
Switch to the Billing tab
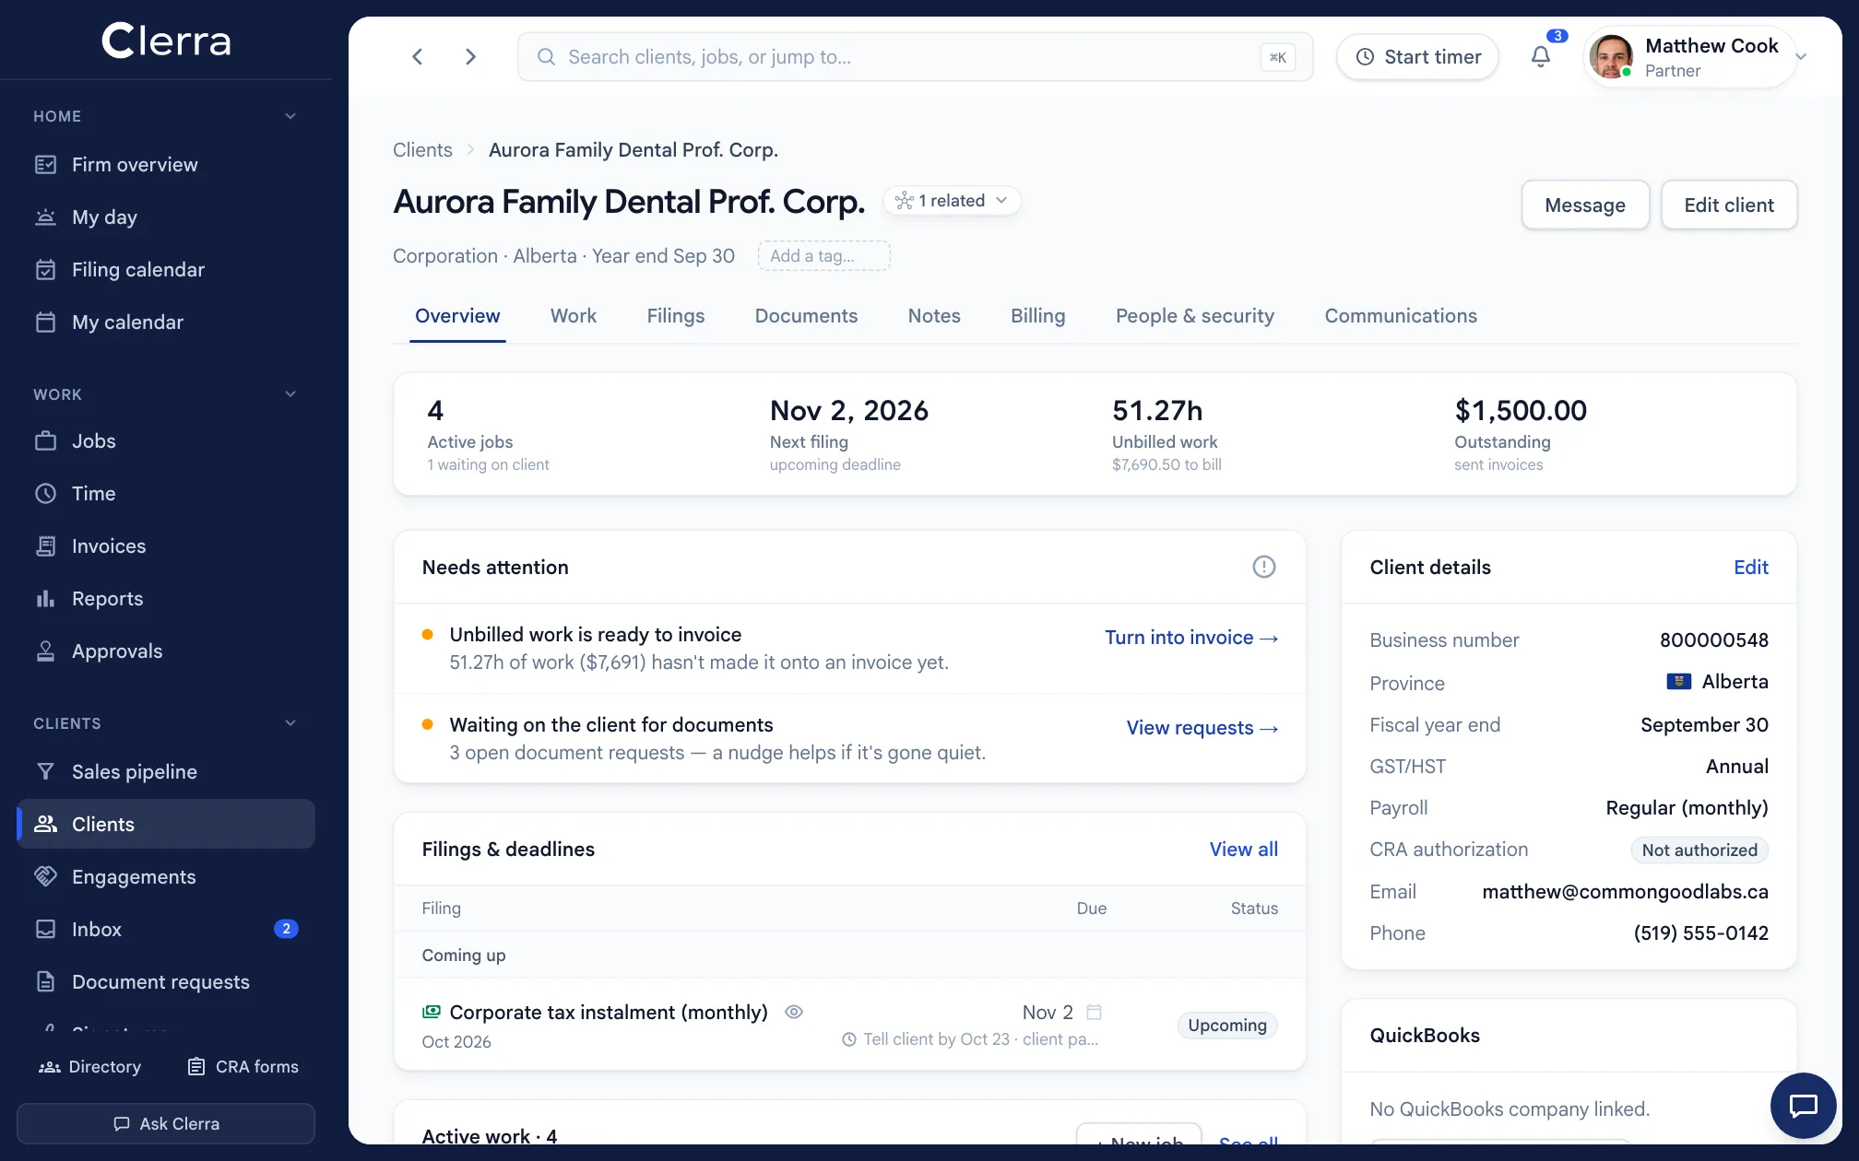(x=1037, y=316)
